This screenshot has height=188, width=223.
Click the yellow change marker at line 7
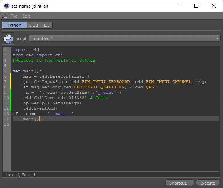coord(11,81)
